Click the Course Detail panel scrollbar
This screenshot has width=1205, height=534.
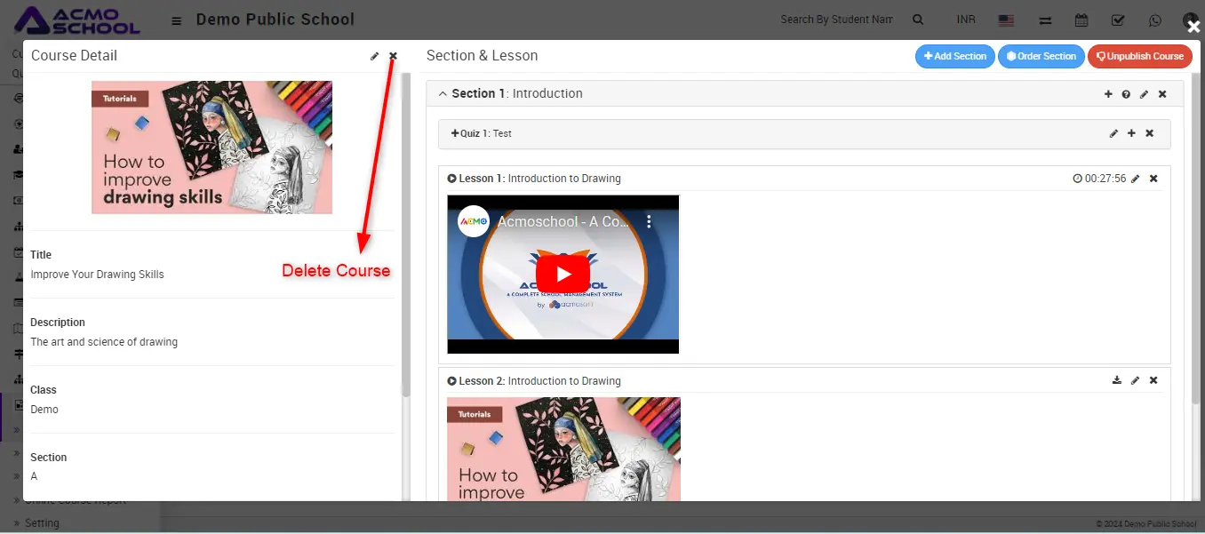pos(406,231)
